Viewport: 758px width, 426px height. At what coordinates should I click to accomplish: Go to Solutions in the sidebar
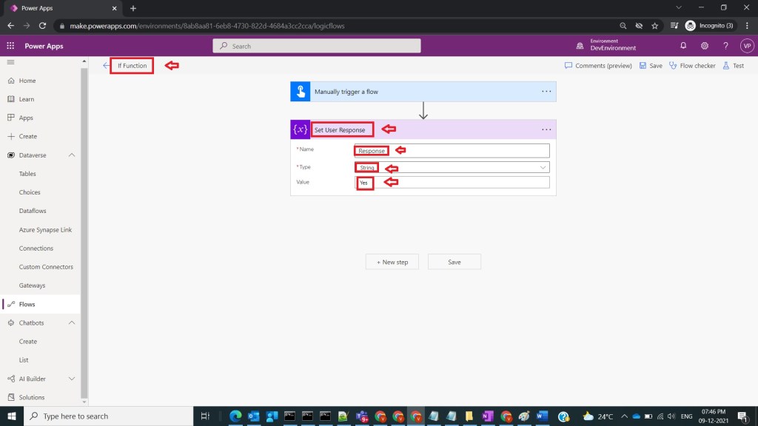click(x=32, y=397)
